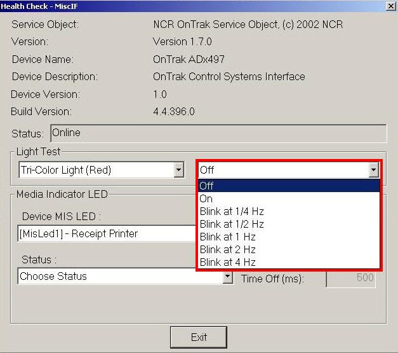This screenshot has height=353, width=398.
Task: Click the 'Device MIS LED :' label
Action: [x=62, y=216]
